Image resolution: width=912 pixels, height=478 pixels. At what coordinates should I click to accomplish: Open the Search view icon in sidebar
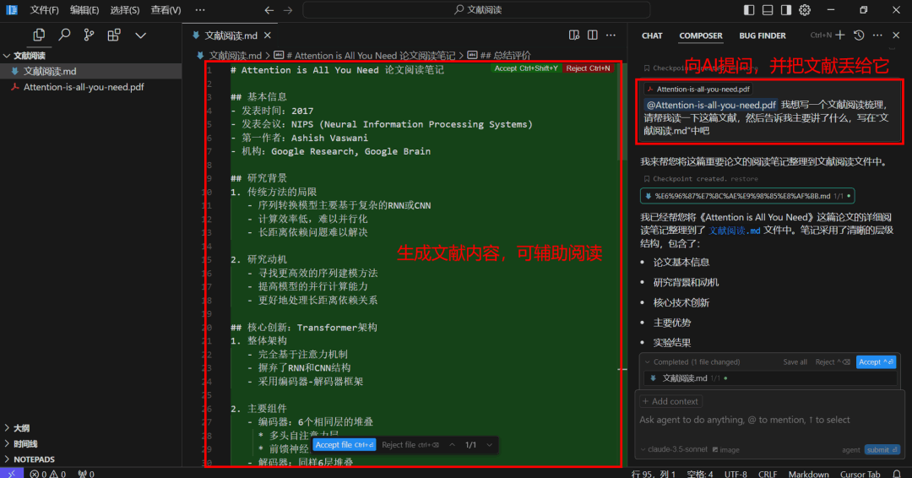pos(64,35)
